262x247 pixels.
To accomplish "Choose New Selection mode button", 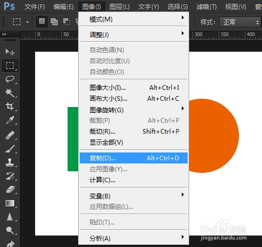I will point(42,21).
